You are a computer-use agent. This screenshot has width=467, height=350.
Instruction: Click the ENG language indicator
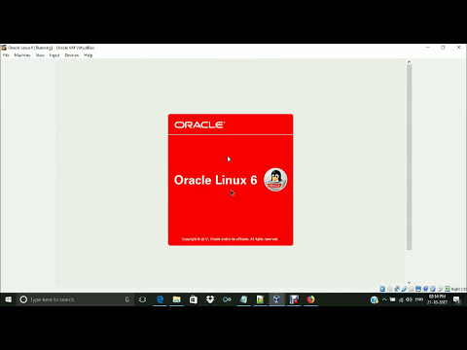coord(419,299)
